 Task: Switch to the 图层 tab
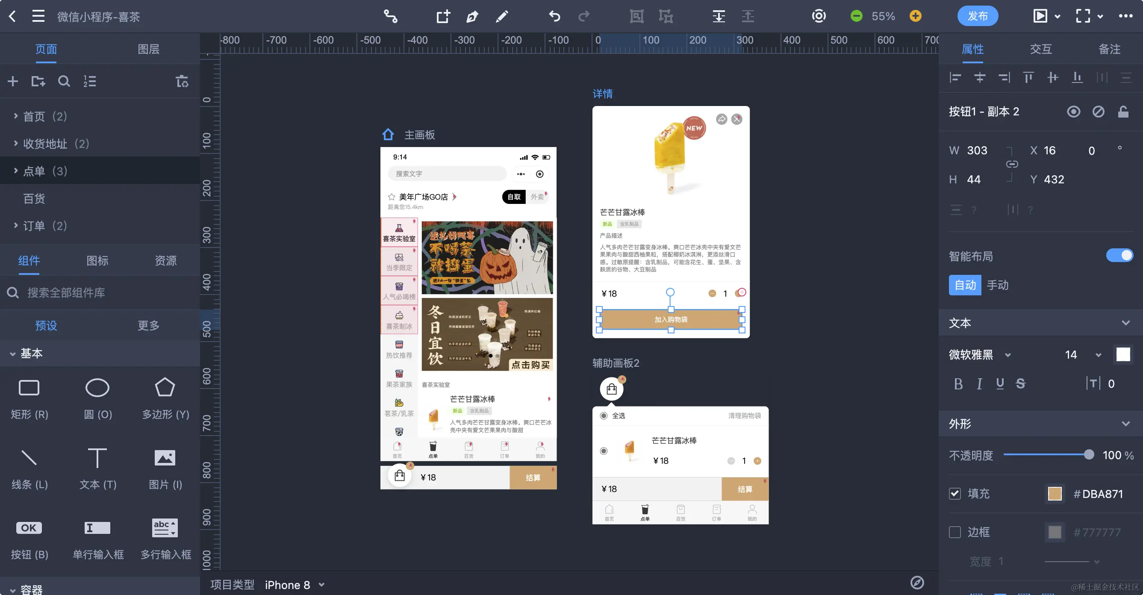[x=148, y=49]
